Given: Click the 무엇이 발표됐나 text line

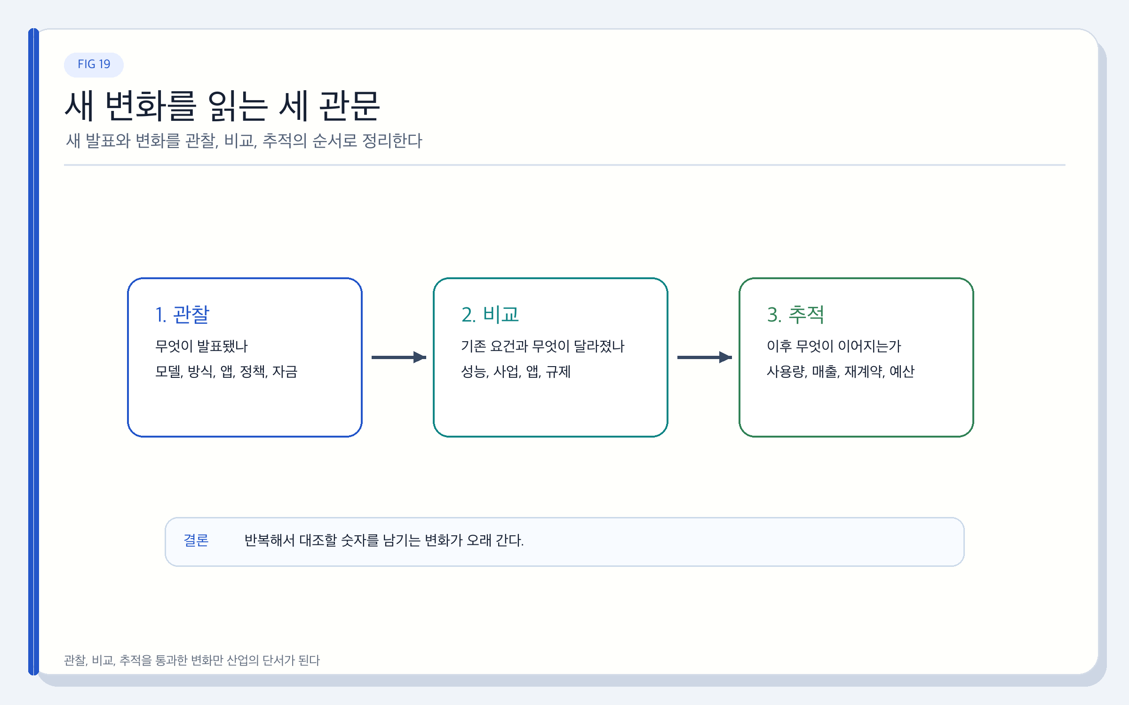Looking at the screenshot, I should [201, 346].
